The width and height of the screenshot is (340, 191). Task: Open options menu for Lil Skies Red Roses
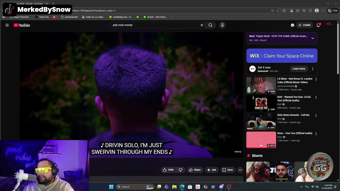[x=316, y=79]
